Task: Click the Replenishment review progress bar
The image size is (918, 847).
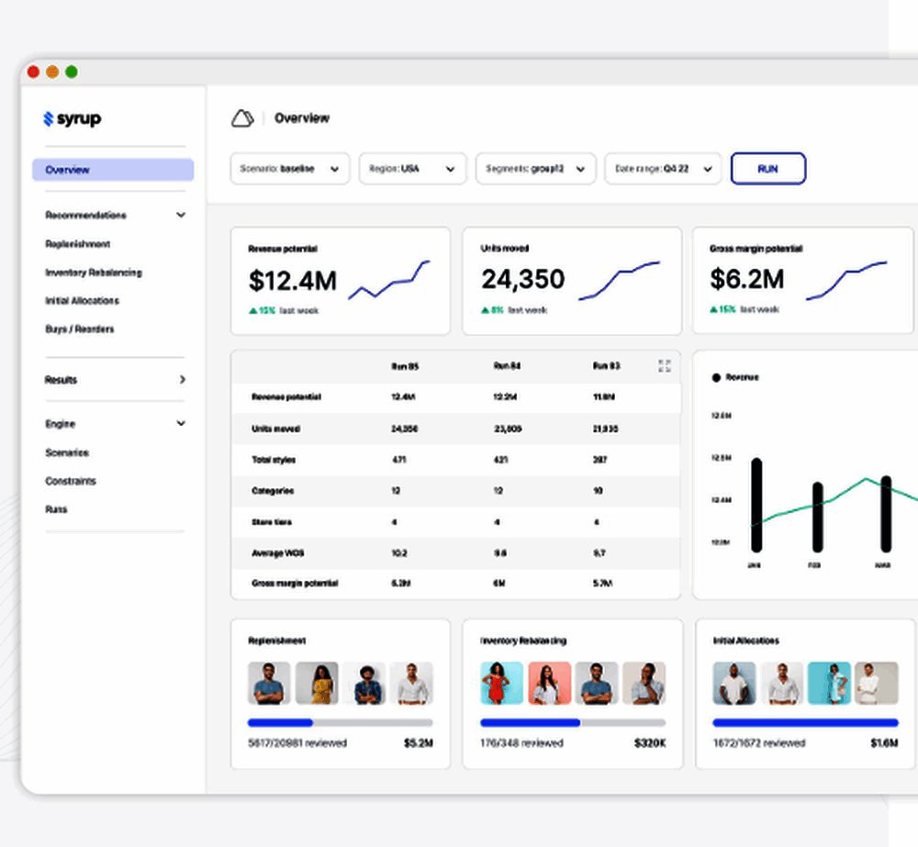Action: tap(340, 723)
